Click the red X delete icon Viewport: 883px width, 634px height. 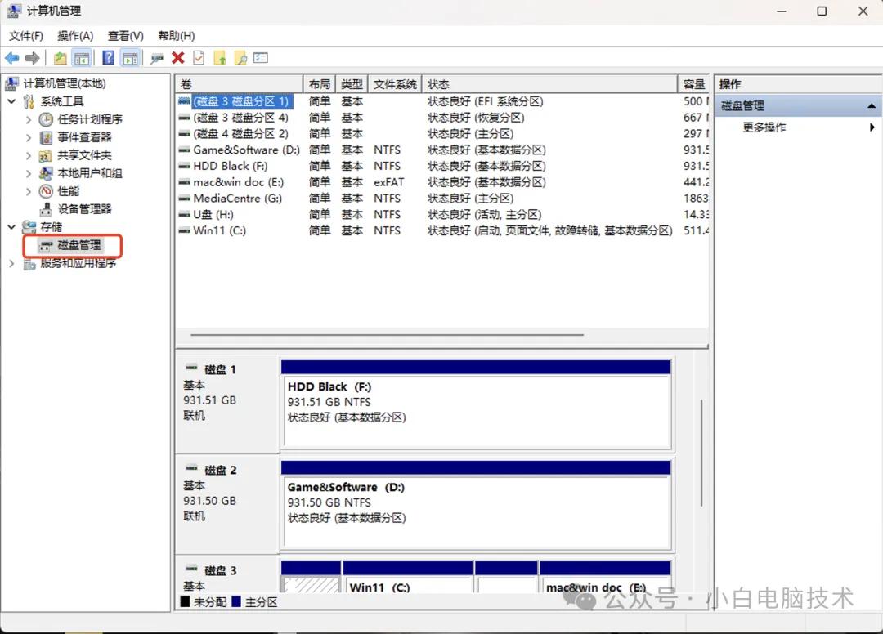click(177, 57)
